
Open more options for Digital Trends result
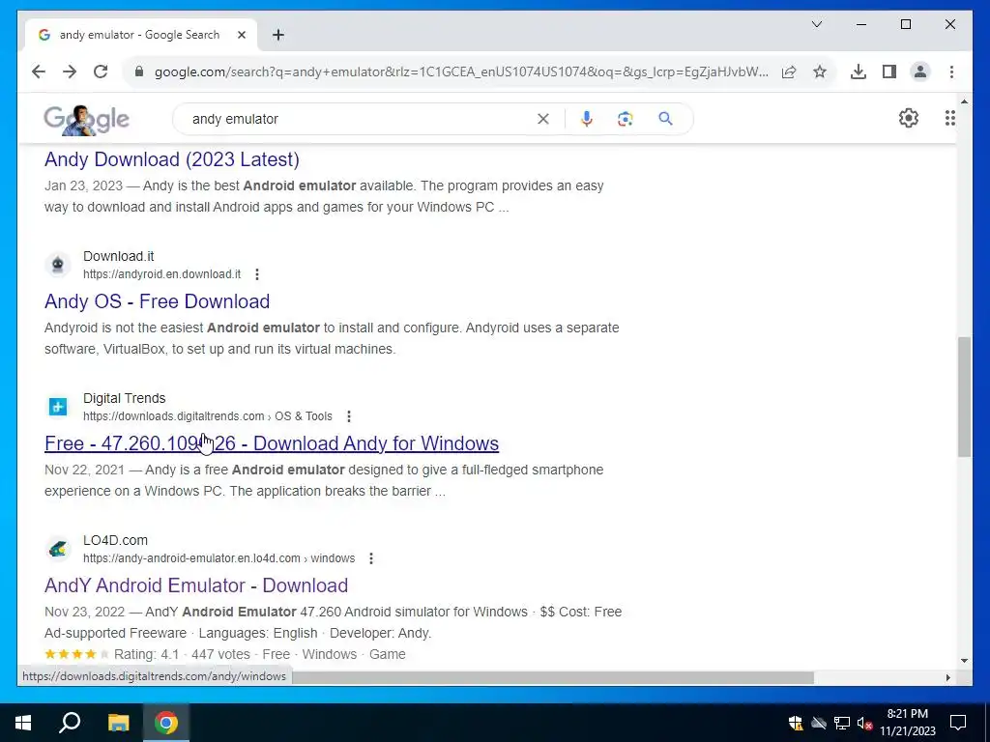coord(348,416)
